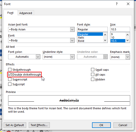Click Set As Default button
Viewport: 136px width, 132px height.
[15, 125]
